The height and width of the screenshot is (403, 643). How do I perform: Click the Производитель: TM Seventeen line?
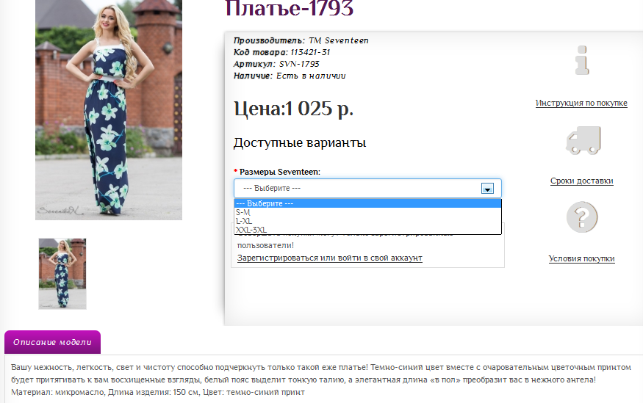(301, 40)
